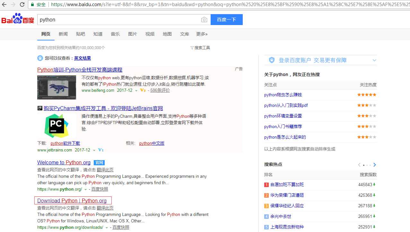Switch to the 贴吧 tab
Image resolution: width=410 pixels, height=232 pixels.
pyautogui.click(x=81, y=34)
